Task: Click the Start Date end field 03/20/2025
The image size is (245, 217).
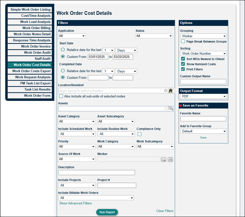Action: (123, 57)
